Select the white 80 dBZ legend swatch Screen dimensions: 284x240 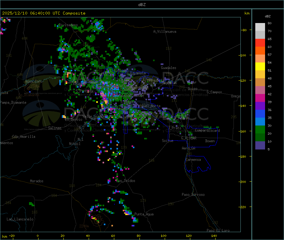click(260, 27)
